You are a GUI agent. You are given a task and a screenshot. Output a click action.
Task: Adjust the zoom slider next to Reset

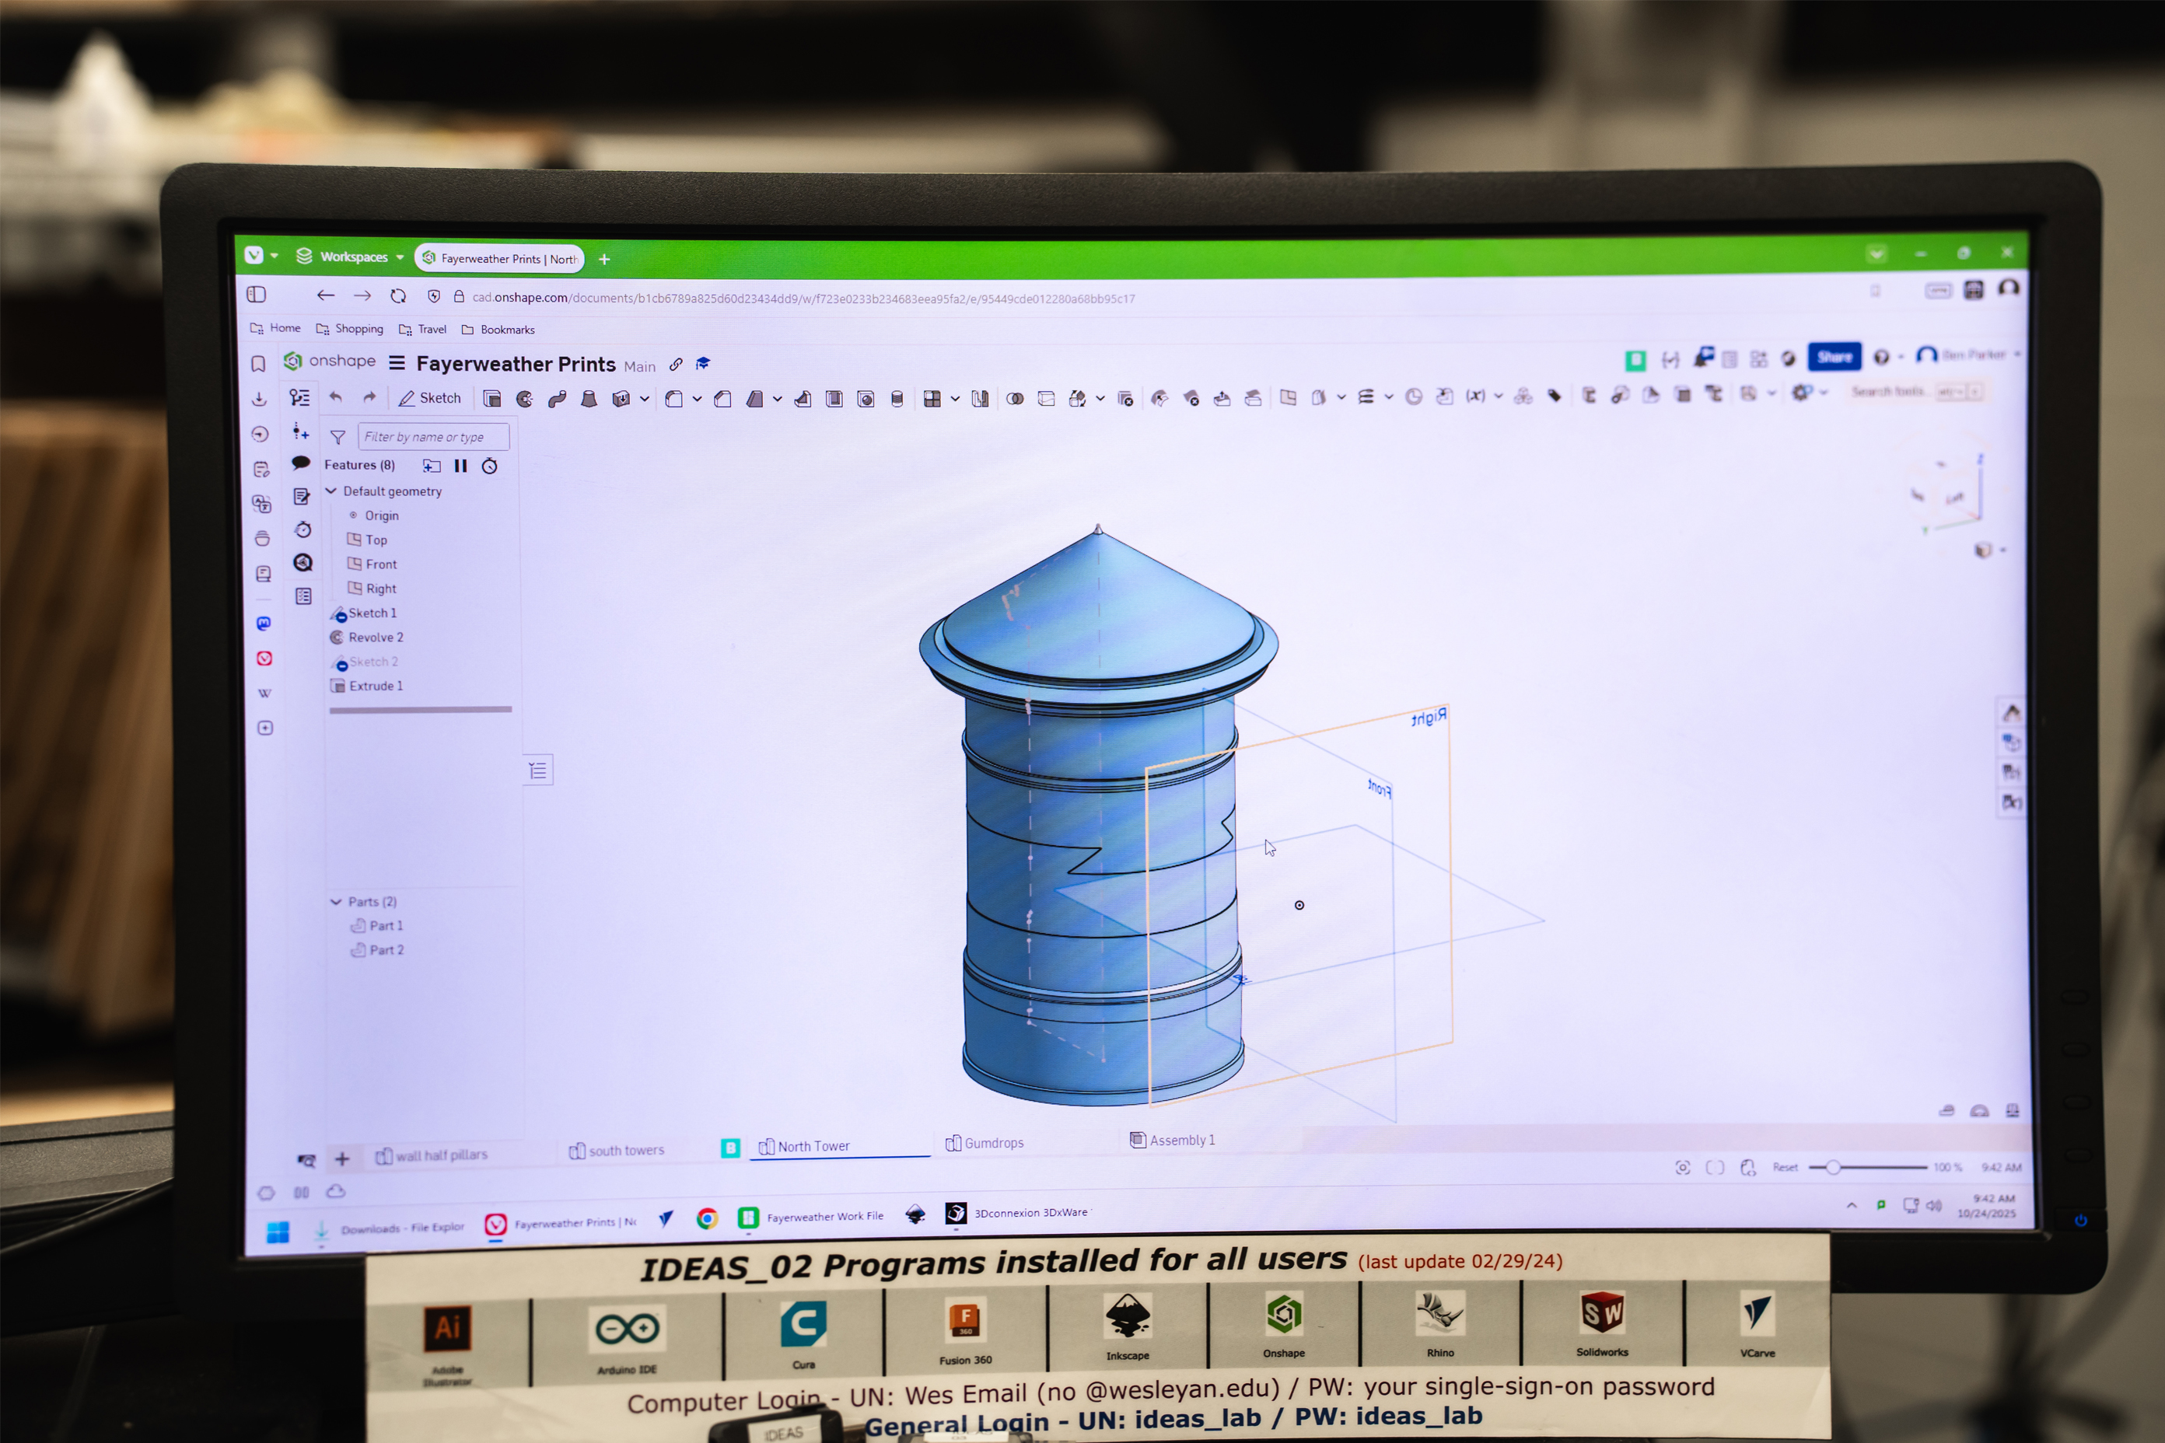click(1833, 1167)
